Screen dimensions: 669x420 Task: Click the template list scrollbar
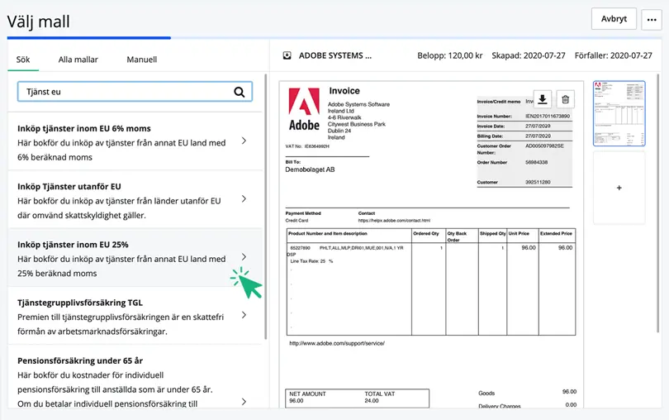coord(266,208)
